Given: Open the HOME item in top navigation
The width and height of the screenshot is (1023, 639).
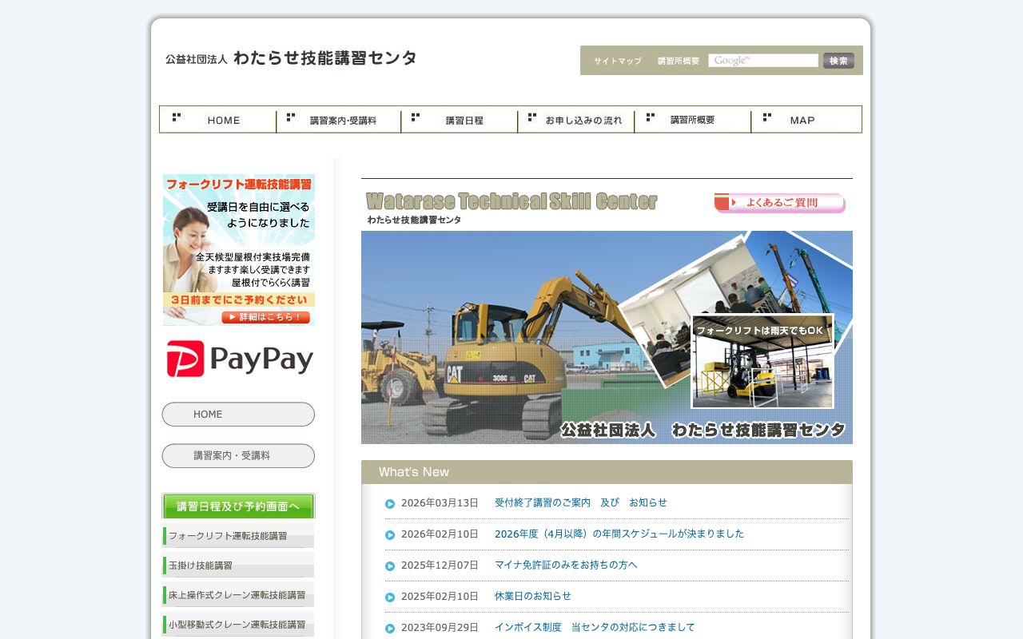Looking at the screenshot, I should [x=224, y=120].
